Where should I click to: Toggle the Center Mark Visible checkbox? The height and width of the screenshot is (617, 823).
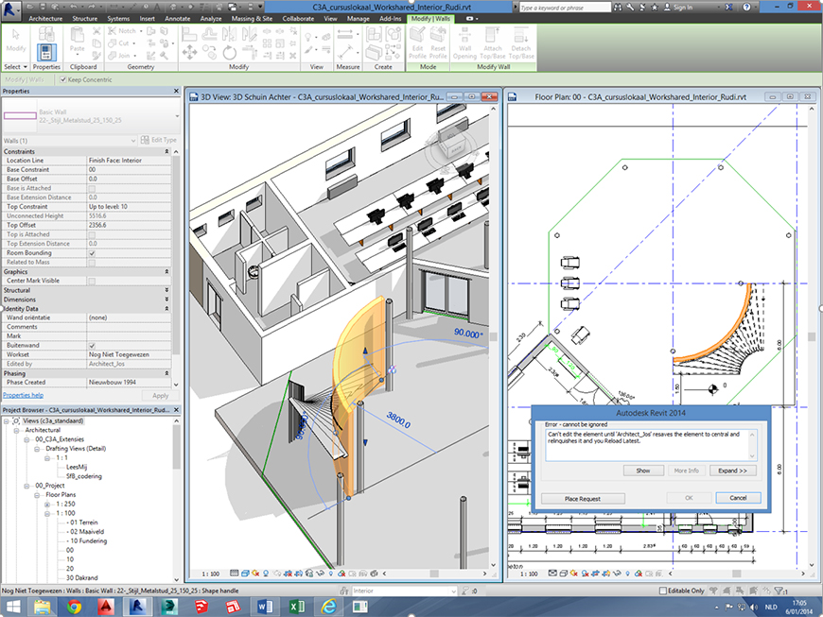92,281
